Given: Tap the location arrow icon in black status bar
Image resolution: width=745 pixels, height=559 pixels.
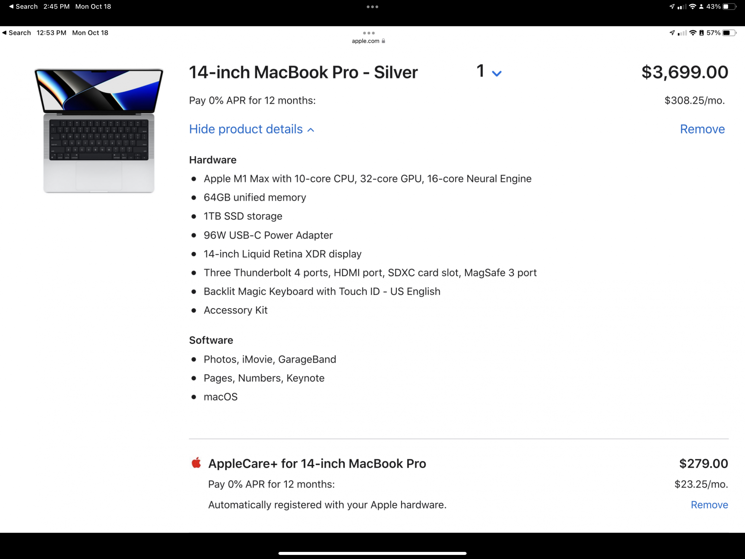Looking at the screenshot, I should tap(672, 7).
